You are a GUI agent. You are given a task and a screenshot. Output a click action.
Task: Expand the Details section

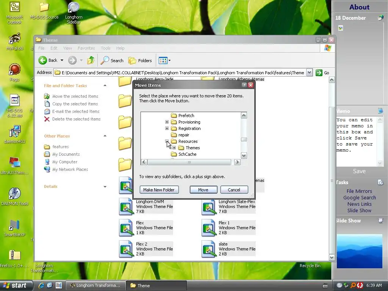tap(105, 186)
